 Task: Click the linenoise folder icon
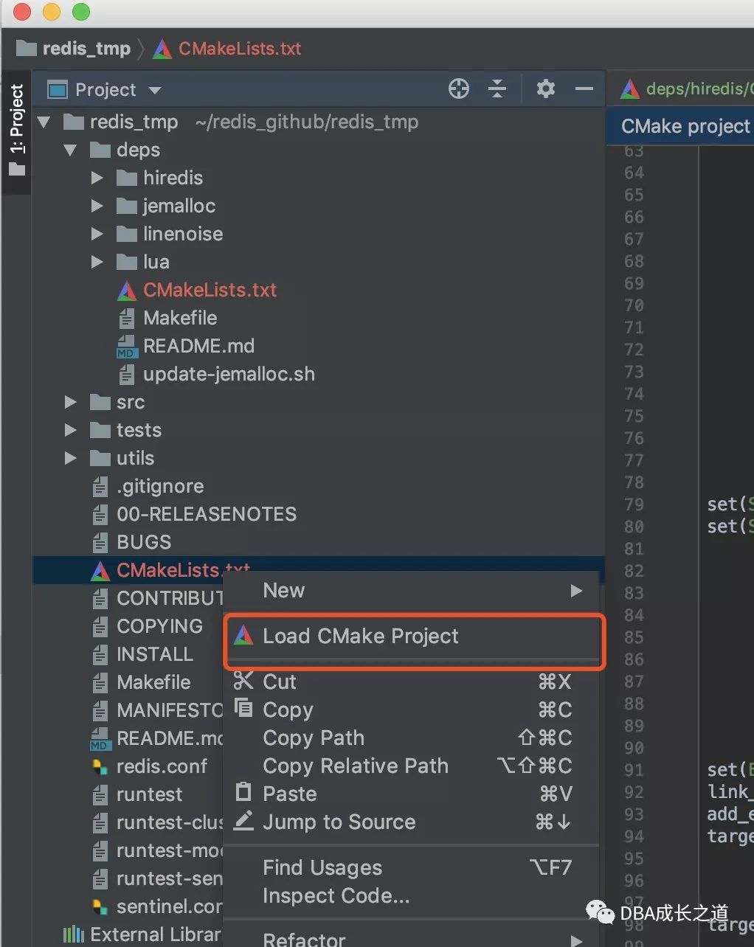[x=127, y=234]
